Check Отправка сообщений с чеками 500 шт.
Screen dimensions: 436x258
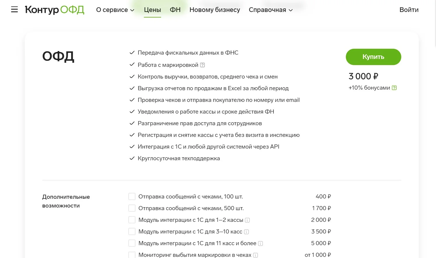tap(132, 208)
